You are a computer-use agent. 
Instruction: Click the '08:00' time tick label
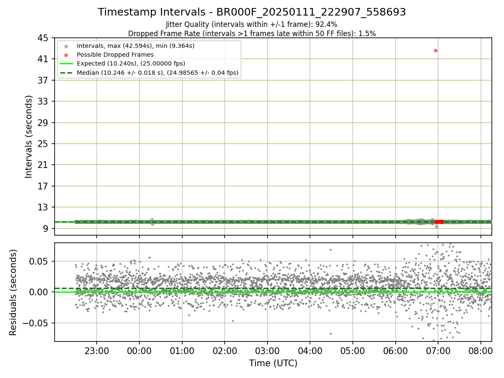(x=480, y=351)
